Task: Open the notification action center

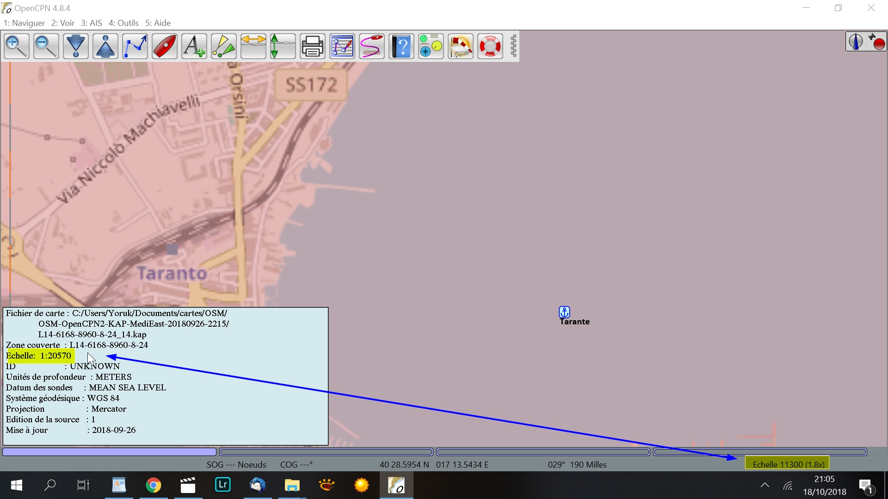Action: 866,486
